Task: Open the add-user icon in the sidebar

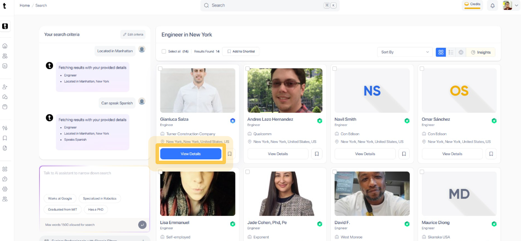Action: coord(5,87)
